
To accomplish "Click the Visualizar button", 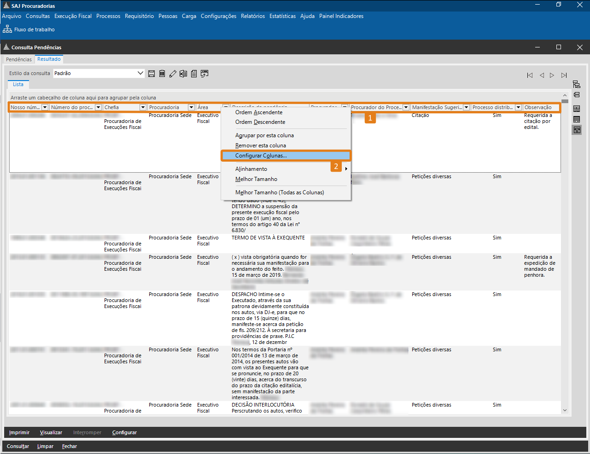I will [x=51, y=432].
